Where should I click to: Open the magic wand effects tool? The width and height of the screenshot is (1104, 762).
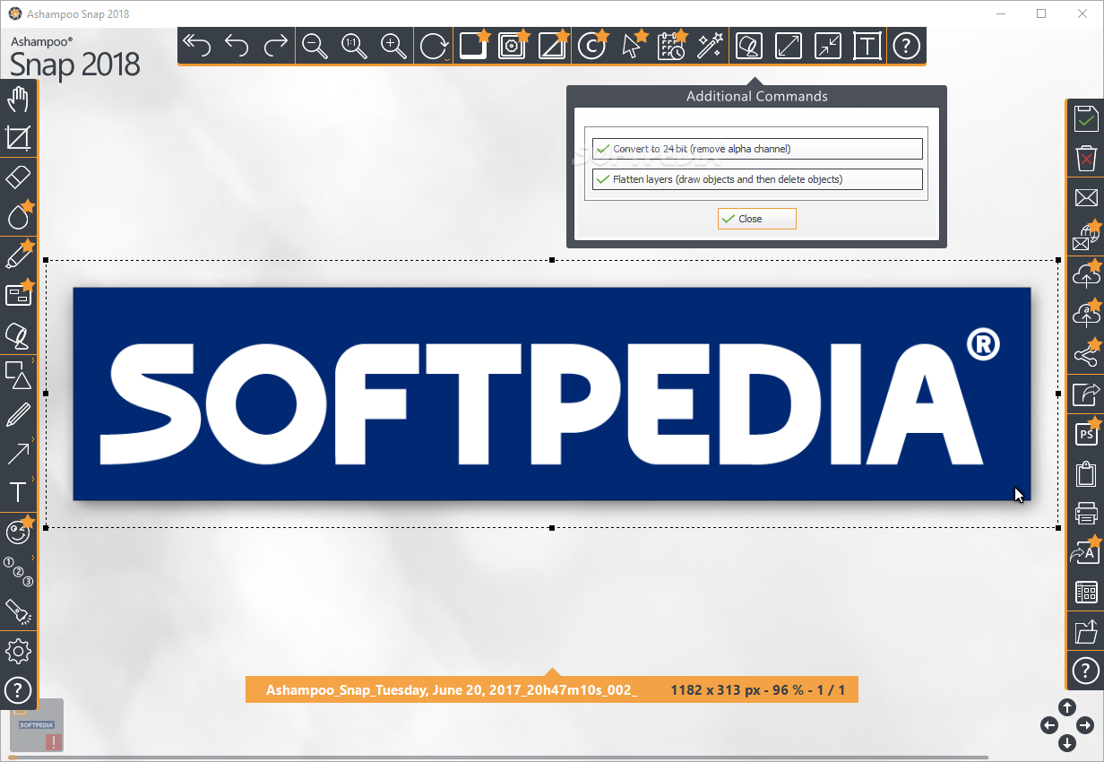tap(710, 46)
